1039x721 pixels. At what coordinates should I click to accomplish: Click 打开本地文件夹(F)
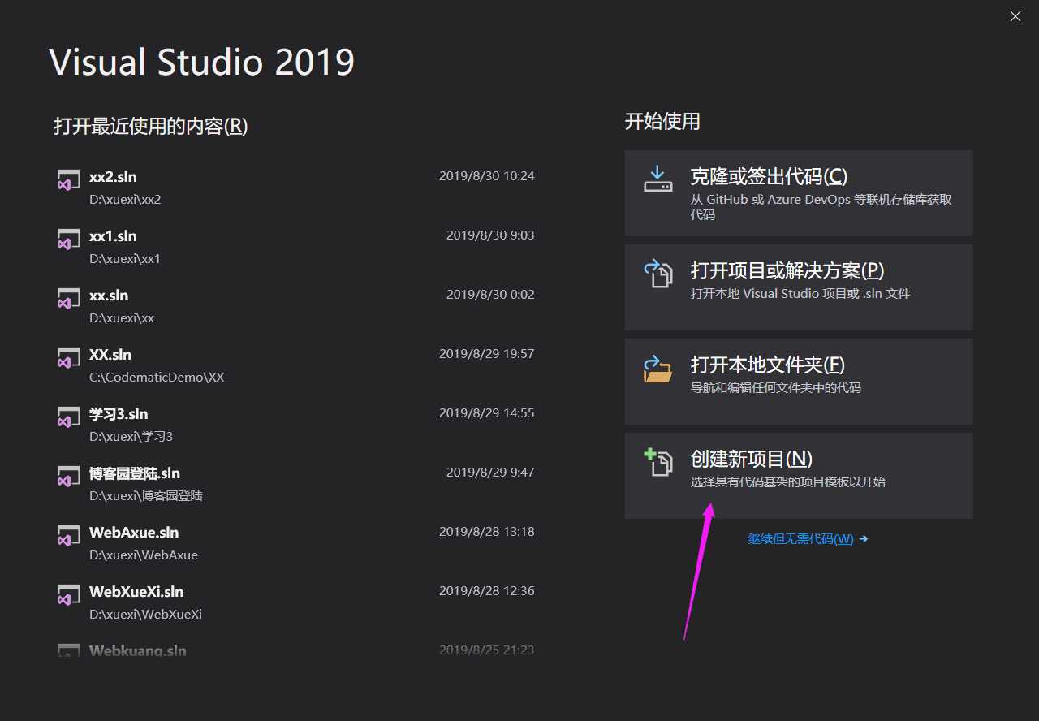click(799, 381)
